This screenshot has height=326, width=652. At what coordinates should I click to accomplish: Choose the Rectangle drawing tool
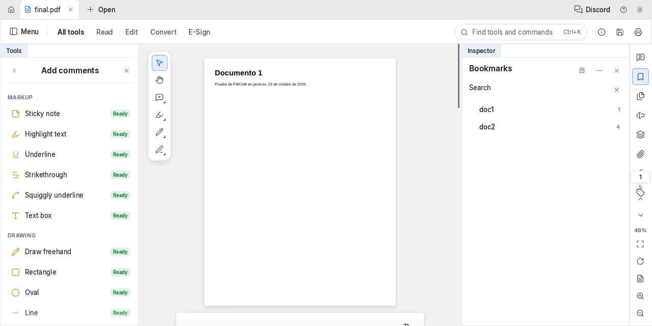coord(70,272)
